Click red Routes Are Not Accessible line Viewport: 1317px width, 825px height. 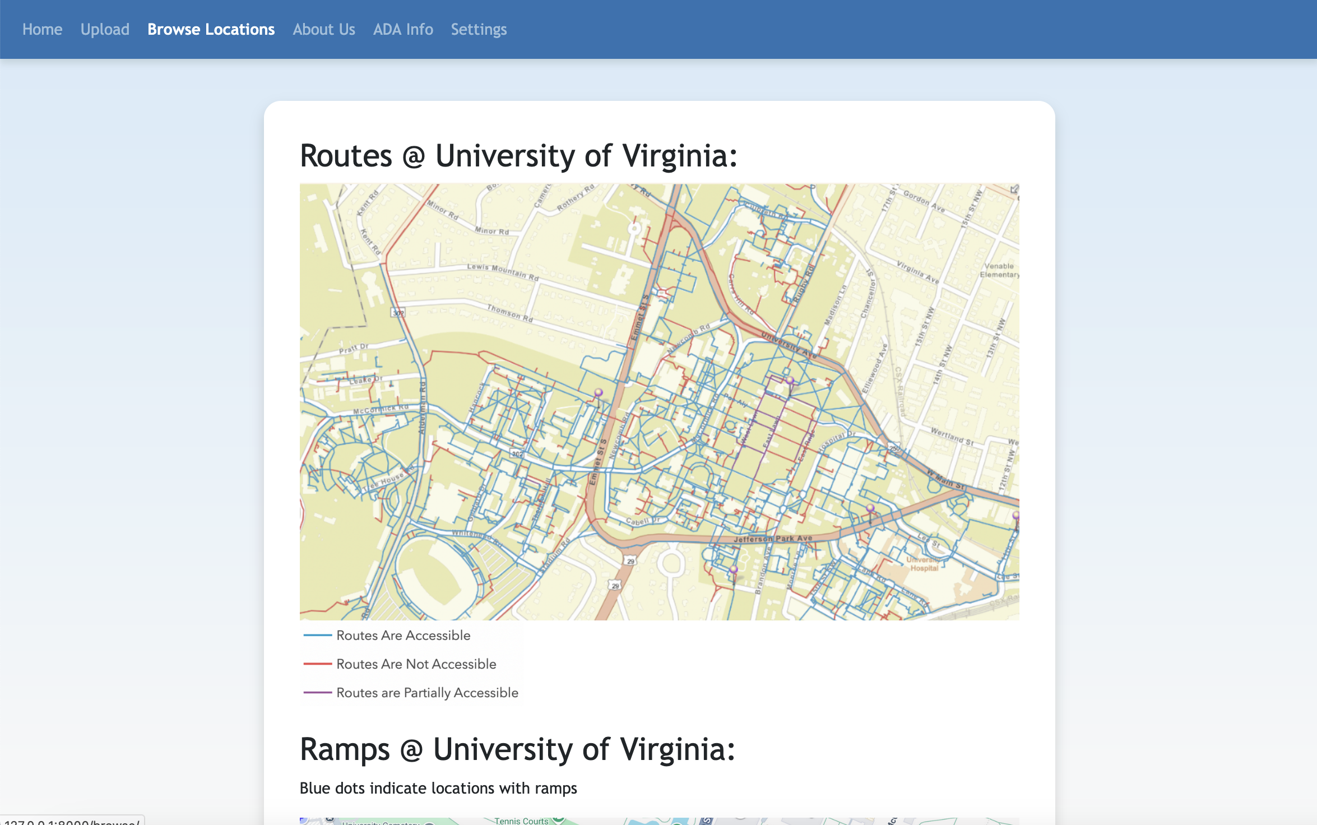(317, 664)
